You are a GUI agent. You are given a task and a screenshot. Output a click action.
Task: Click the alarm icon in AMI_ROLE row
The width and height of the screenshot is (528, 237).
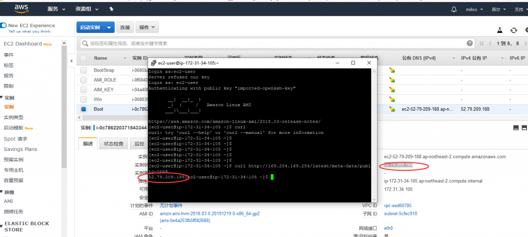click(x=392, y=80)
